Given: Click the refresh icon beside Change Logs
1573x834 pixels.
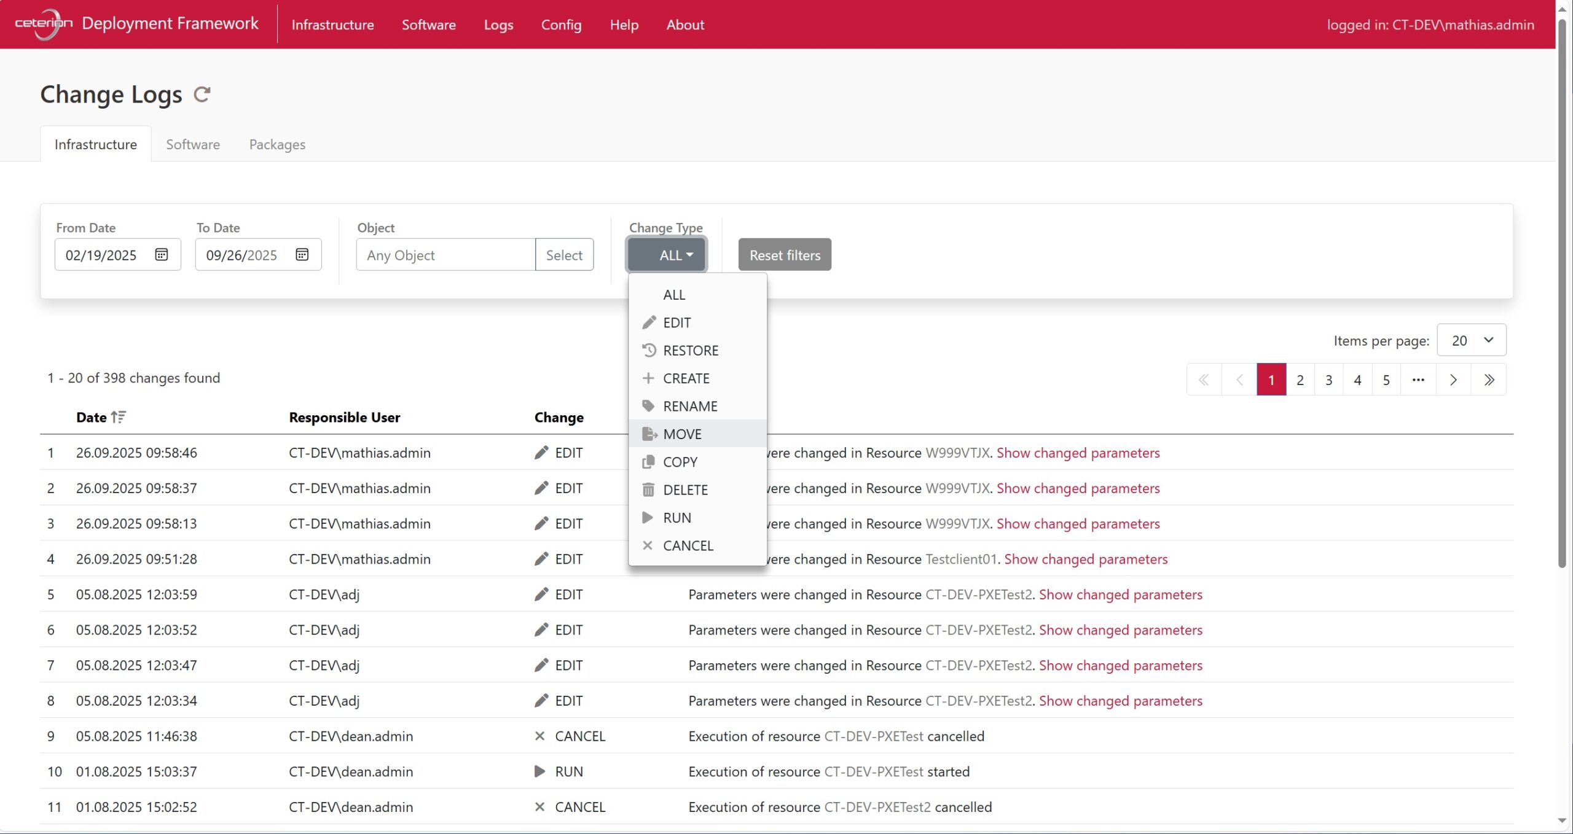Looking at the screenshot, I should coord(202,94).
